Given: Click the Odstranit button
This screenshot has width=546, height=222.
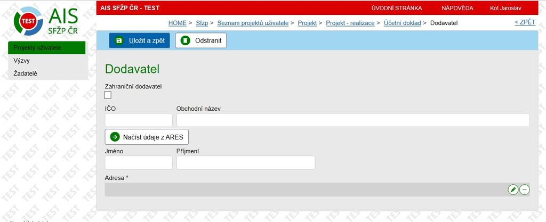Looking at the screenshot, I should pyautogui.click(x=201, y=40).
